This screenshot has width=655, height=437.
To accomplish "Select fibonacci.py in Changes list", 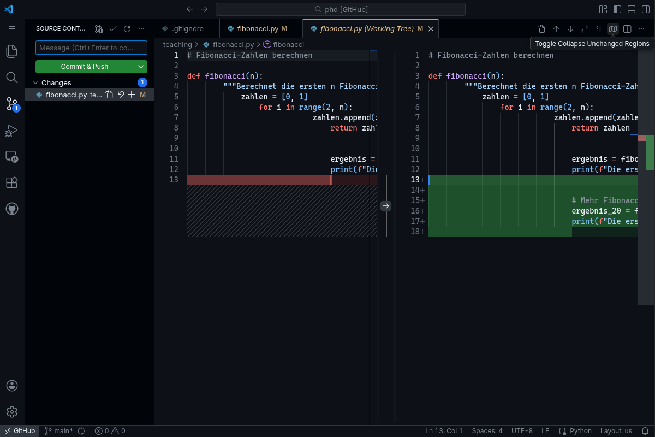I will pos(90,95).
